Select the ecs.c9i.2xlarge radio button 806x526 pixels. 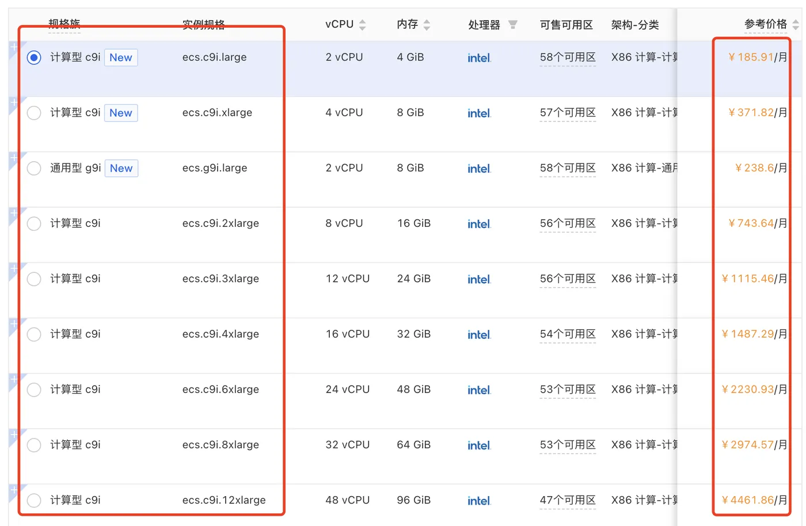click(x=33, y=223)
